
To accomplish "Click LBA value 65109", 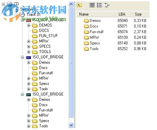I will point(123,37).
